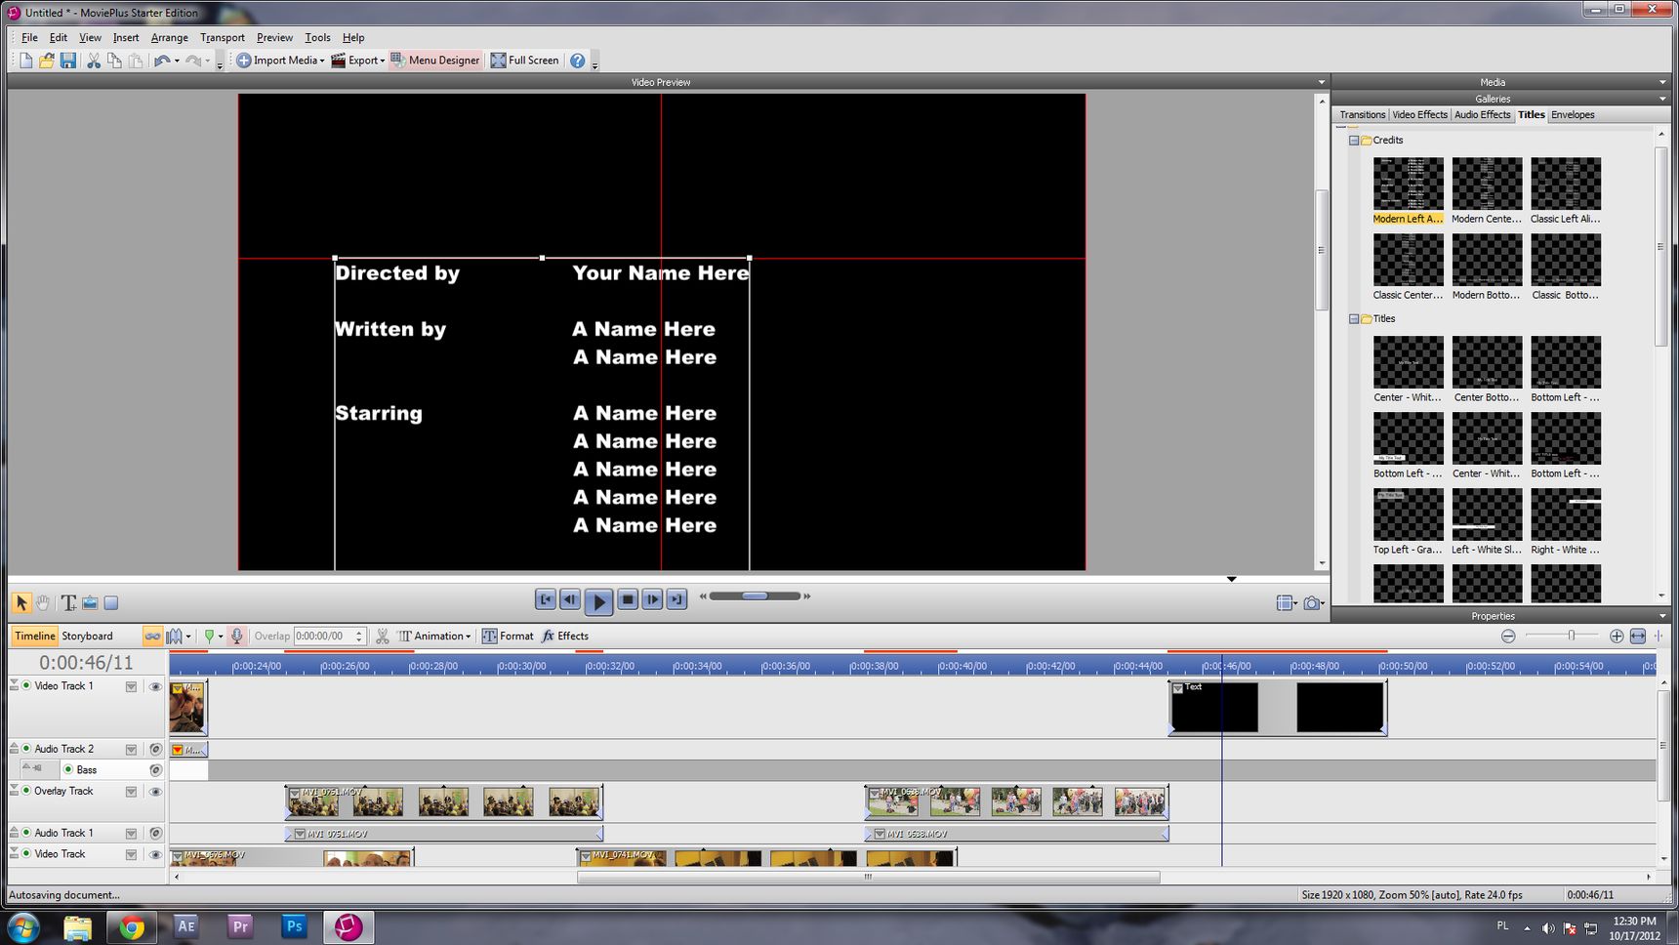This screenshot has height=945, width=1679.
Task: Go to start of the video
Action: pyautogui.click(x=546, y=599)
